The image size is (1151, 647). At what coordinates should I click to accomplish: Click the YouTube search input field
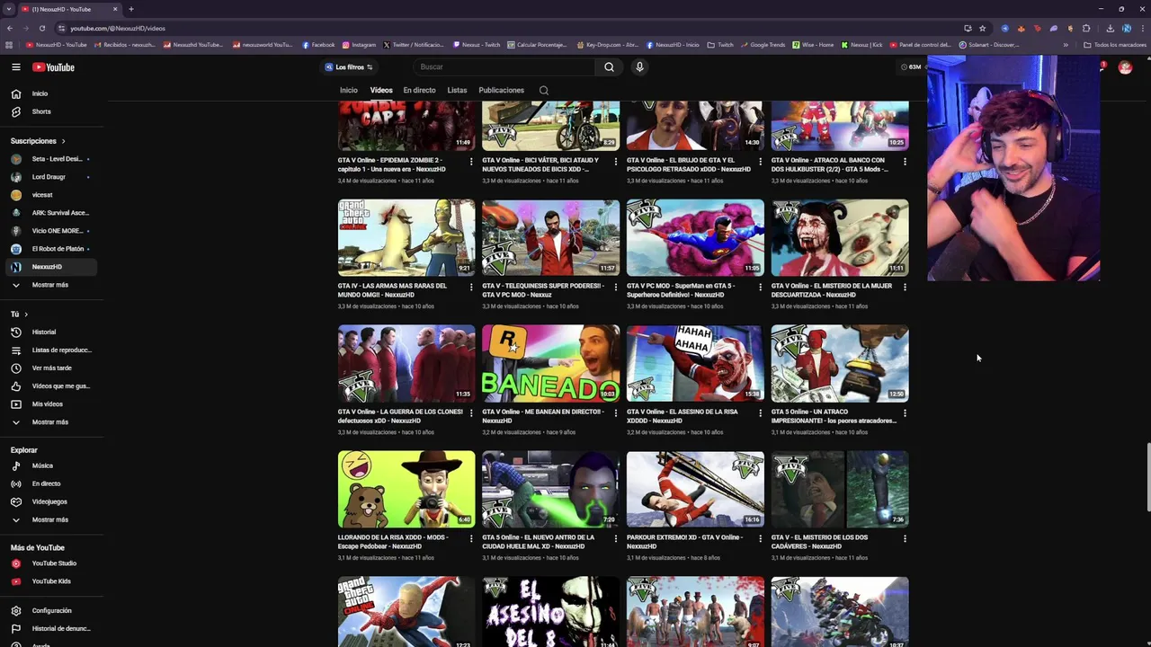click(504, 66)
